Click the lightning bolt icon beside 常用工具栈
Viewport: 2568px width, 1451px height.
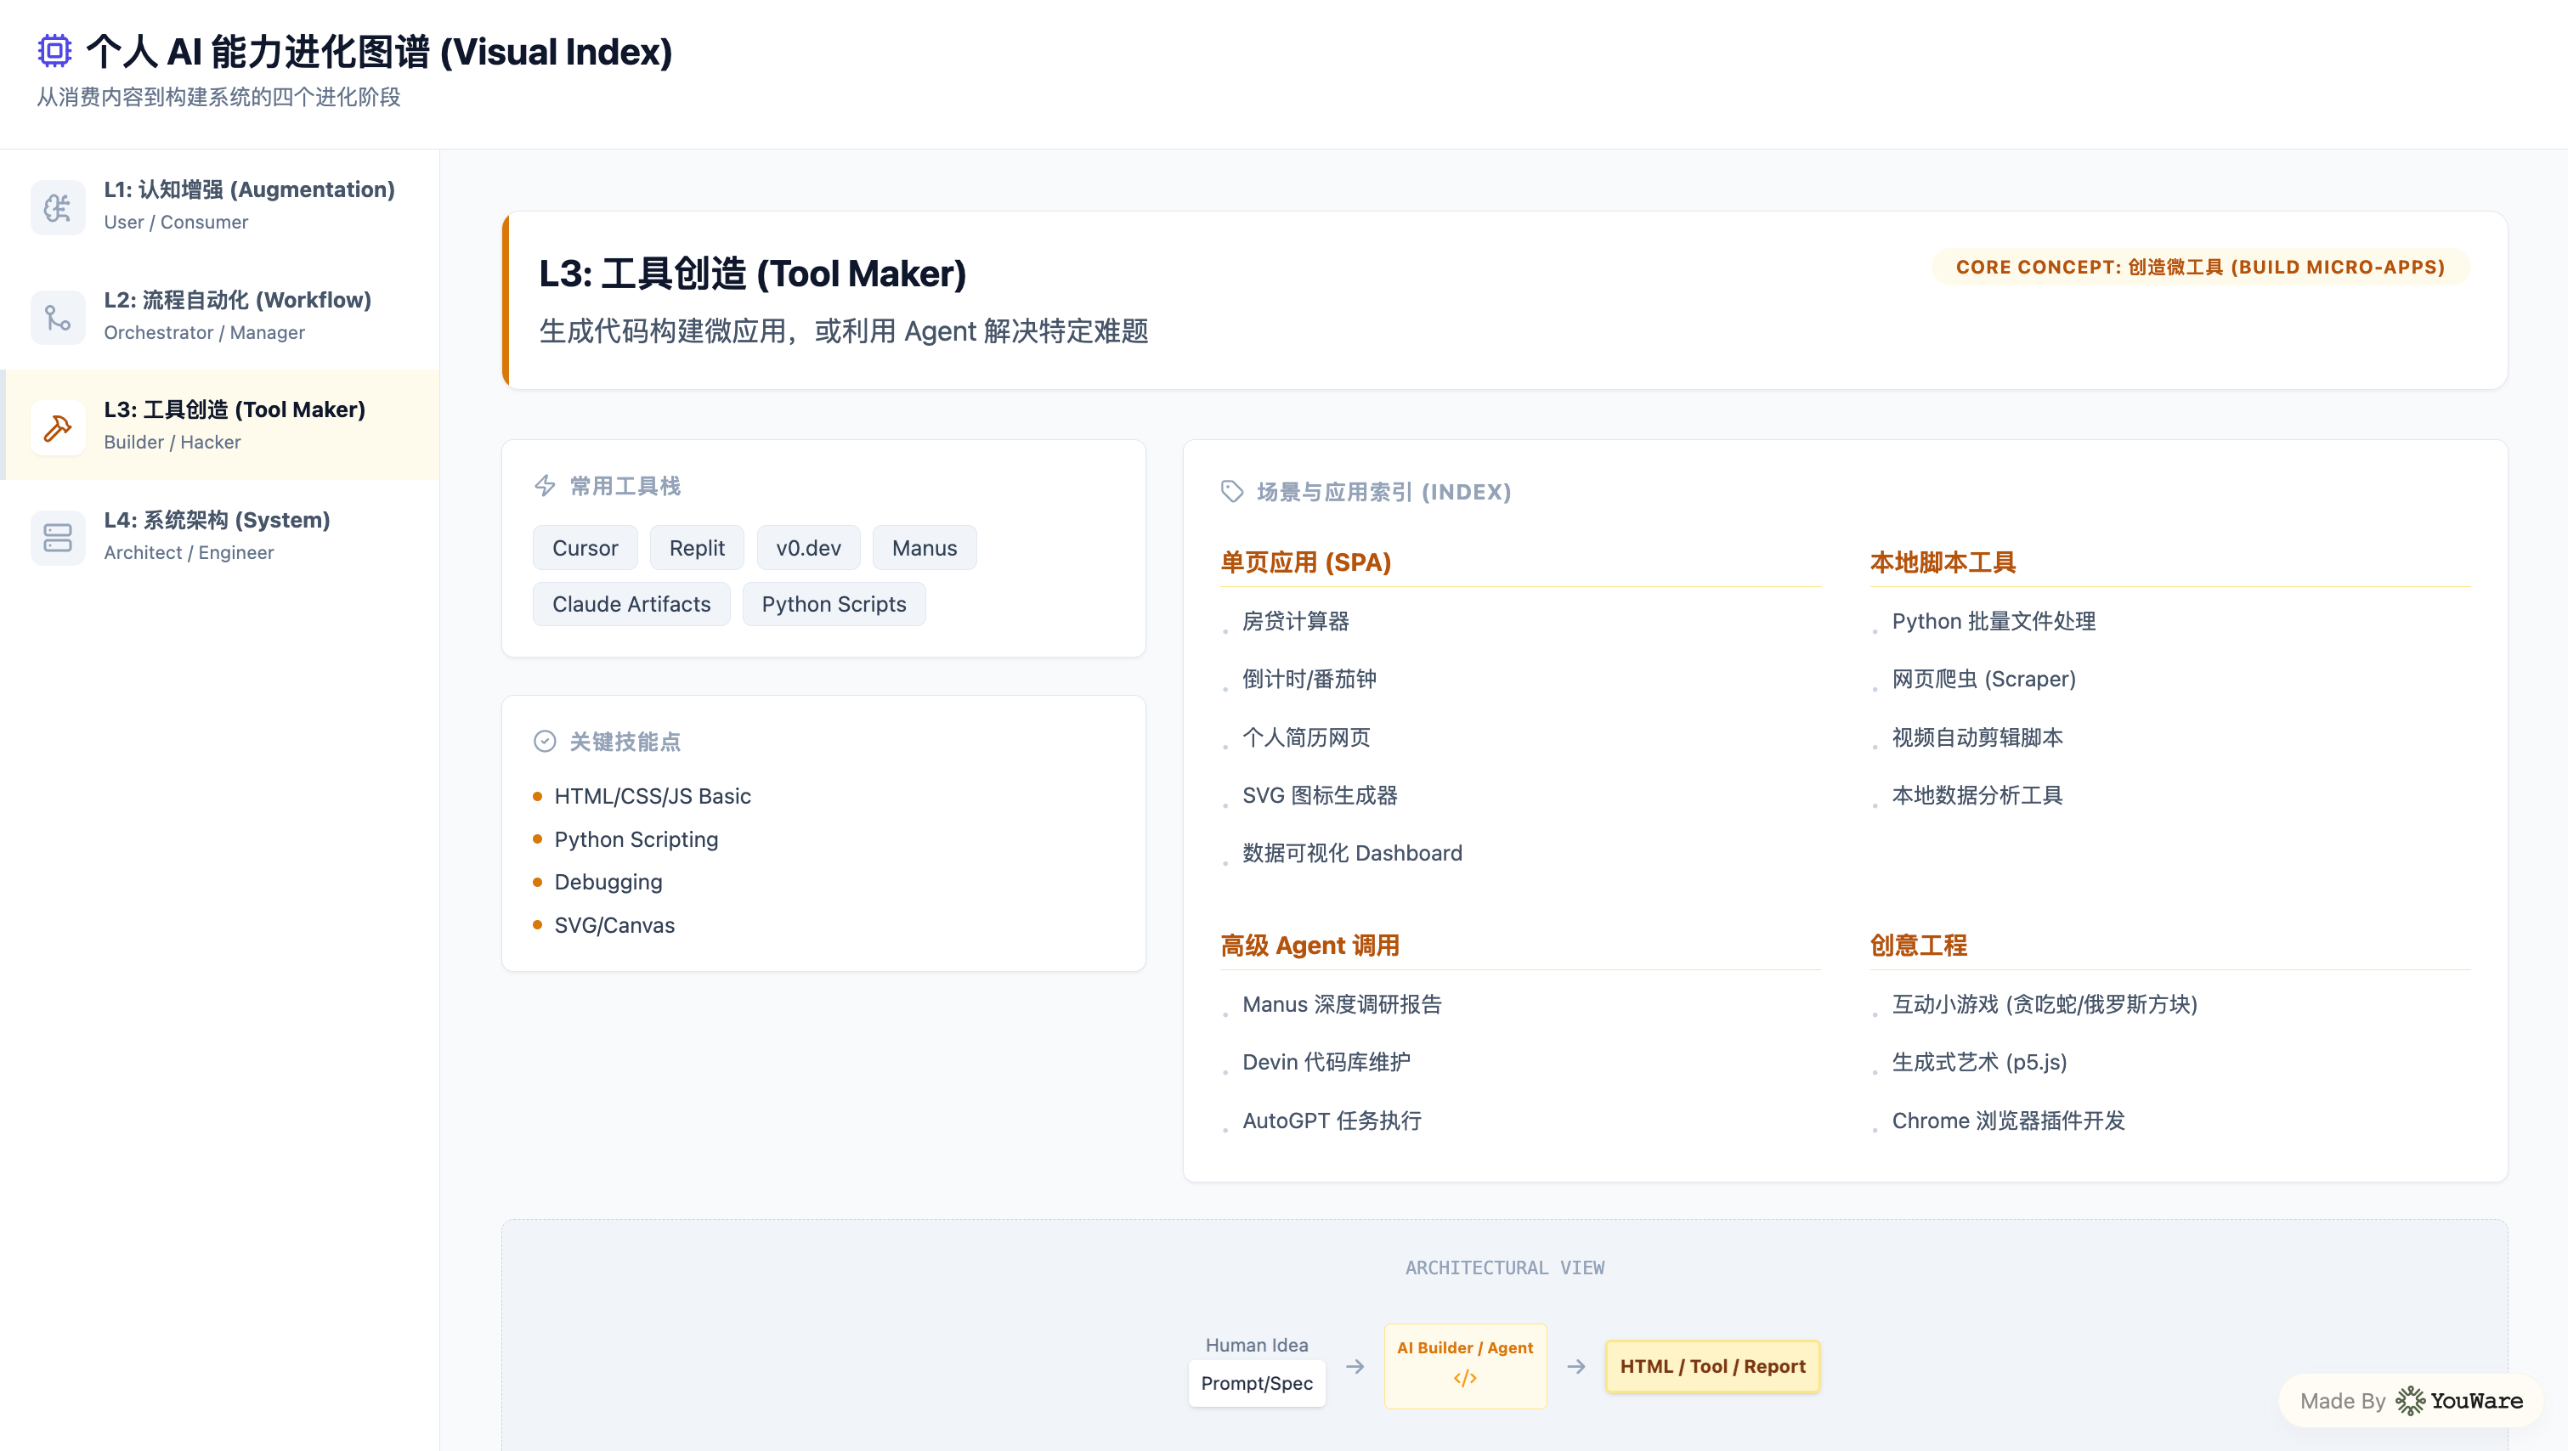[x=545, y=486]
